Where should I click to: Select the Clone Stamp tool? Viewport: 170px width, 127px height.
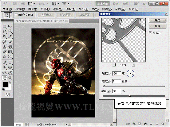tap(4, 47)
